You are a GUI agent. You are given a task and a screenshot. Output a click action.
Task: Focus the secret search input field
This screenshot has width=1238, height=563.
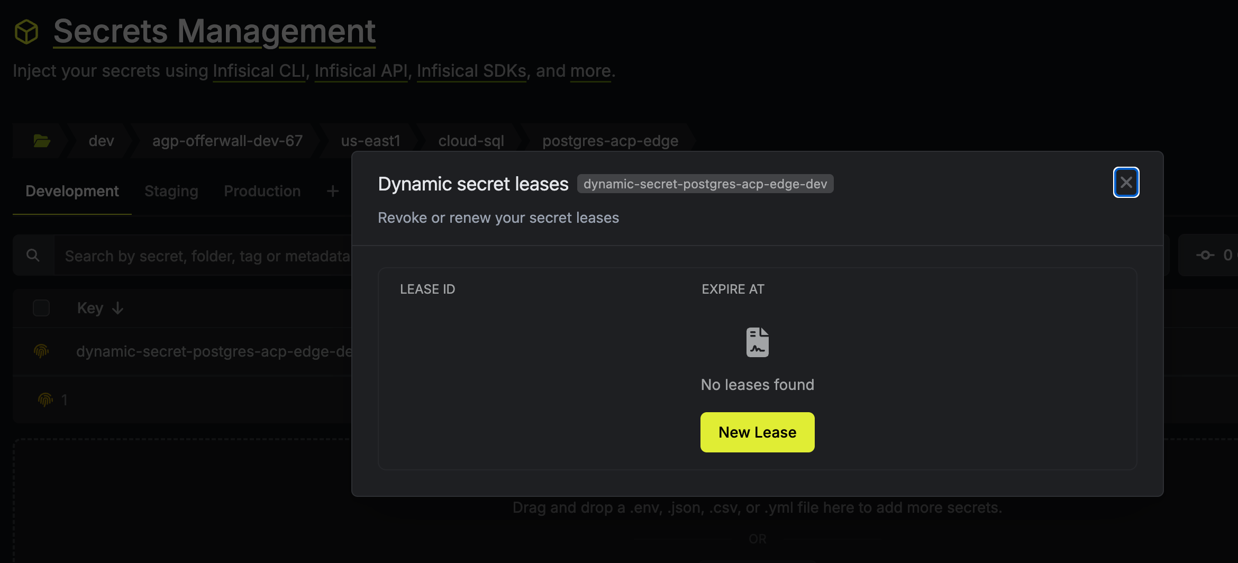point(206,256)
